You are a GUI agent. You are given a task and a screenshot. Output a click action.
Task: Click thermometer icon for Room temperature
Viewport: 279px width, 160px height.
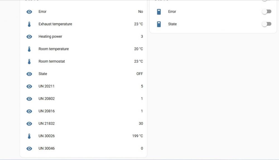click(x=29, y=49)
